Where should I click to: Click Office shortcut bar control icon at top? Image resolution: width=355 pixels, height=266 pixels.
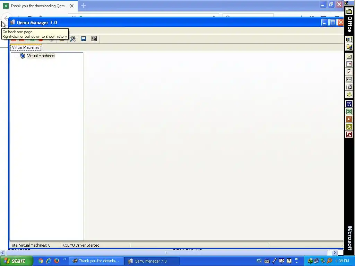coord(346,3)
